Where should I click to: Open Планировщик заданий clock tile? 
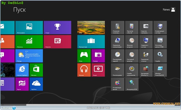118,56
